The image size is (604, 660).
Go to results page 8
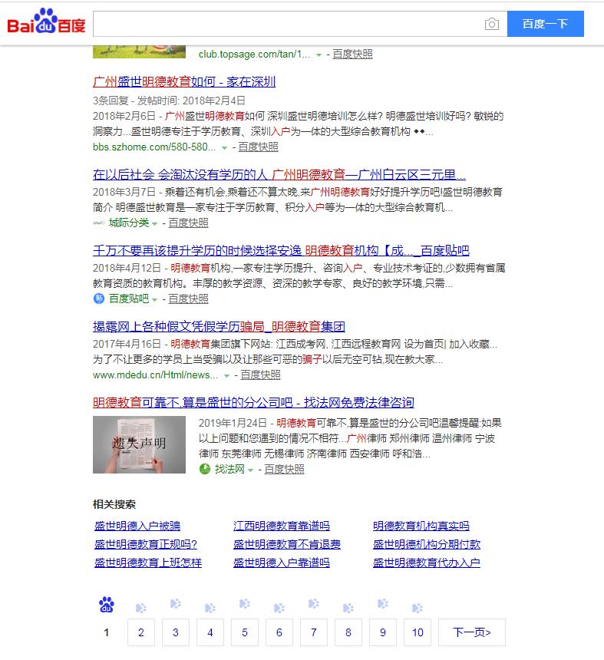[348, 632]
